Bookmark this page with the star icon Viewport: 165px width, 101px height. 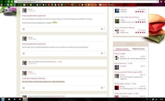pyautogui.click(x=157, y=2)
